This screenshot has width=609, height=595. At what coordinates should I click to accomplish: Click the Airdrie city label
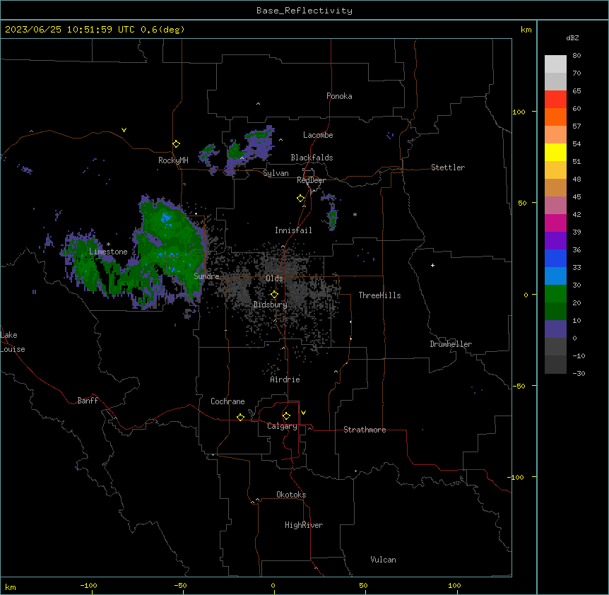pyautogui.click(x=285, y=379)
